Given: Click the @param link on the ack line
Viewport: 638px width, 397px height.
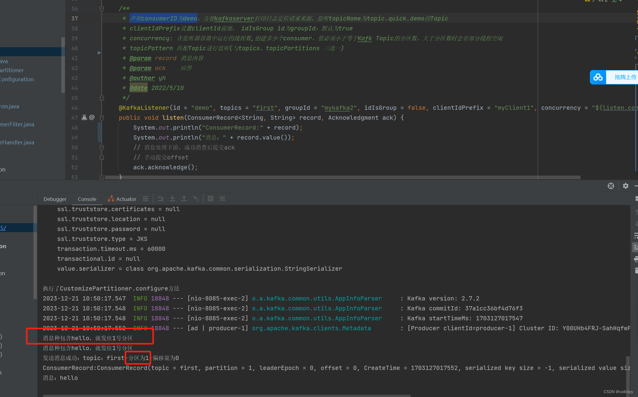Looking at the screenshot, I should point(140,68).
